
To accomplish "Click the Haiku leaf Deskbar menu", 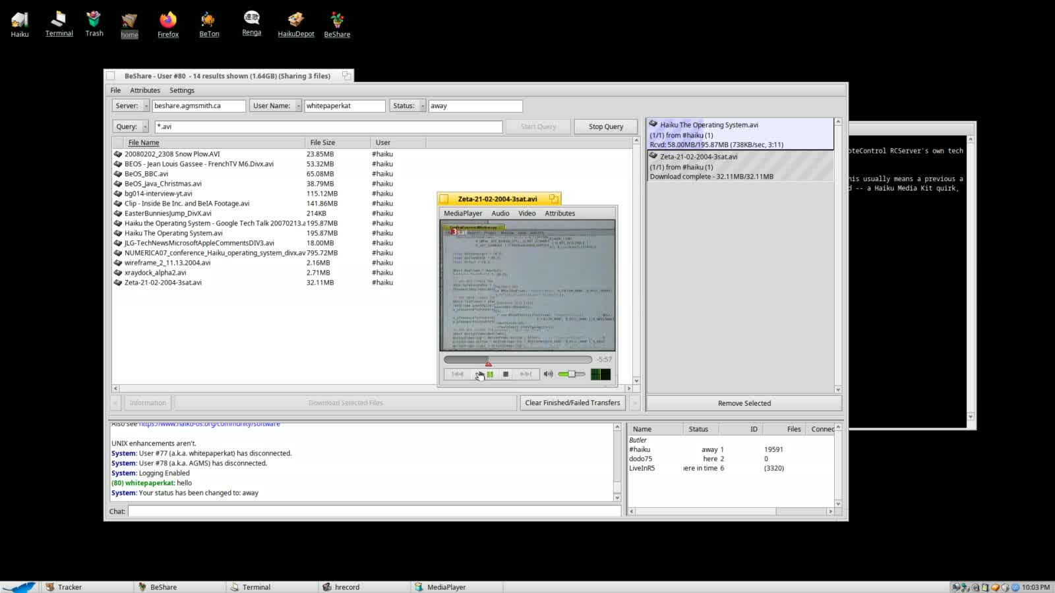I will point(18,586).
